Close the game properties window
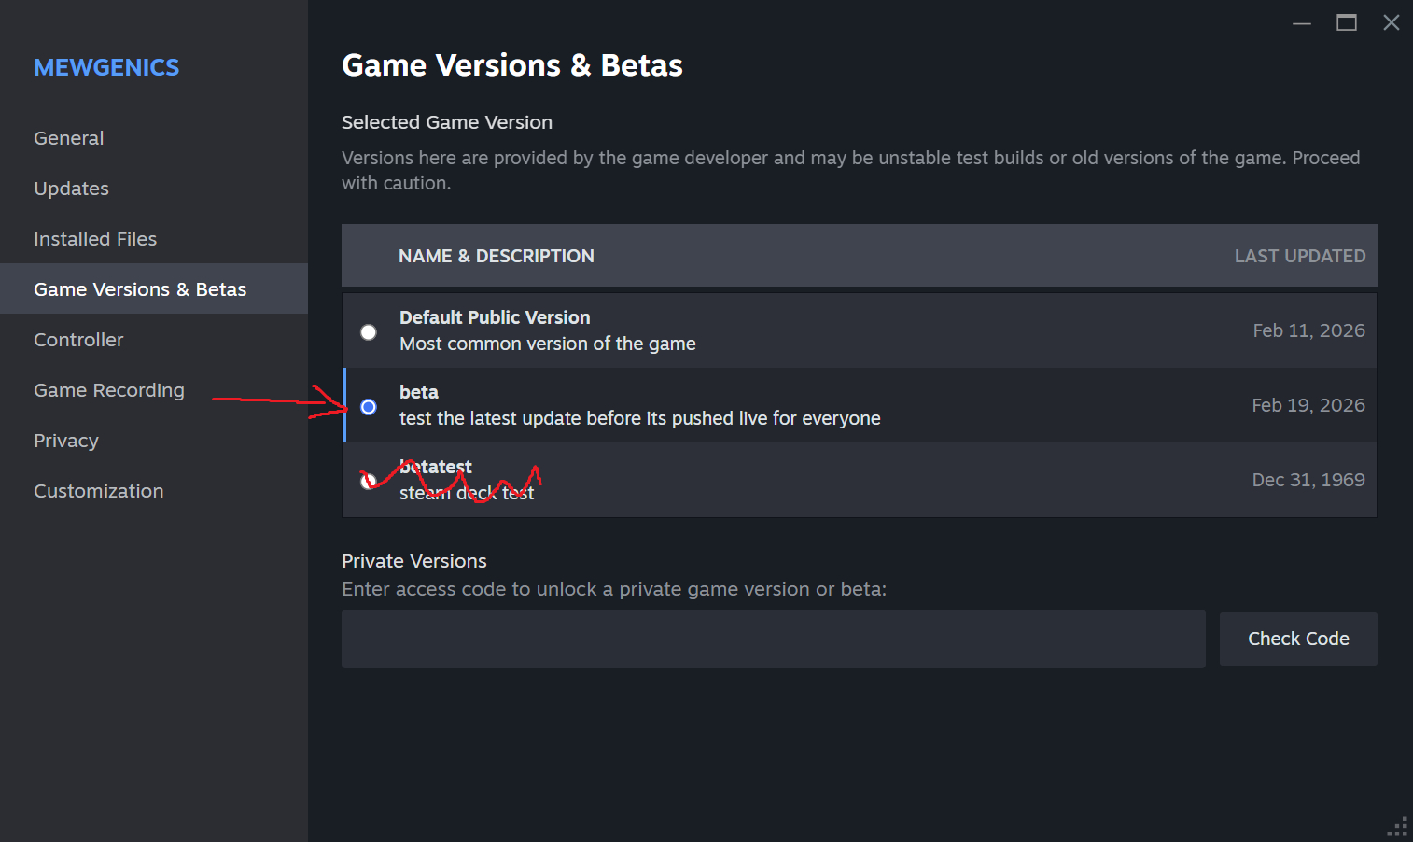The height and width of the screenshot is (842, 1413). pyautogui.click(x=1392, y=23)
